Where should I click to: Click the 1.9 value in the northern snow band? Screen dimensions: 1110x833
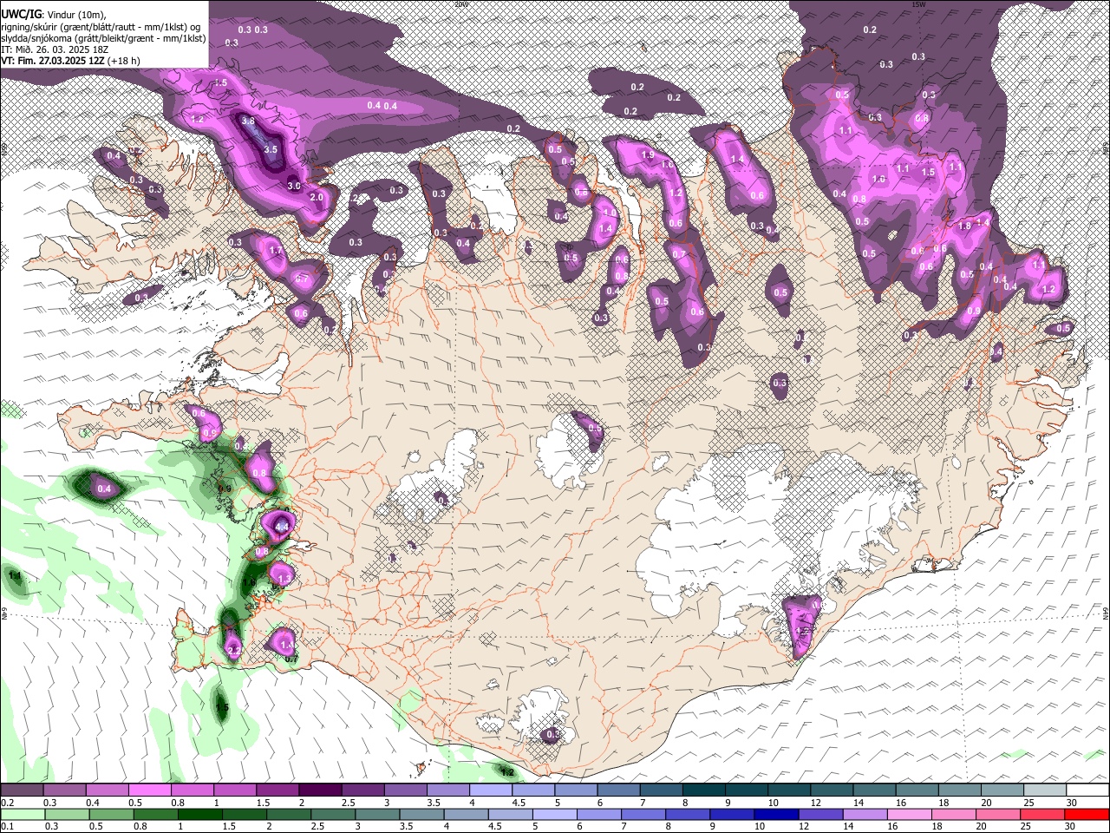click(x=648, y=154)
